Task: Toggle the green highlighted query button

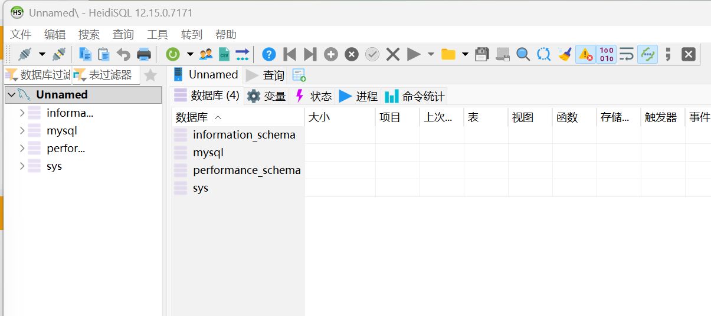Action: click(648, 54)
